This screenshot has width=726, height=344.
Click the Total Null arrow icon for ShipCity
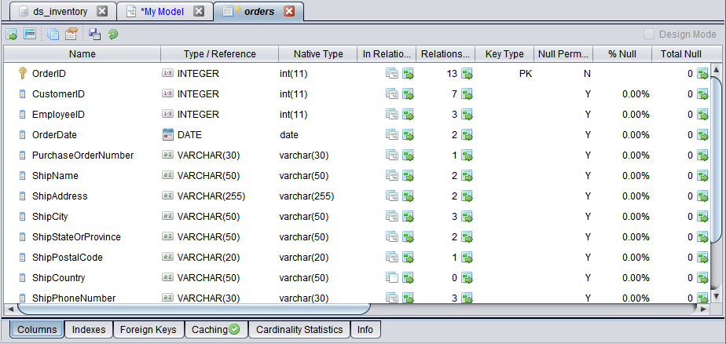click(703, 217)
